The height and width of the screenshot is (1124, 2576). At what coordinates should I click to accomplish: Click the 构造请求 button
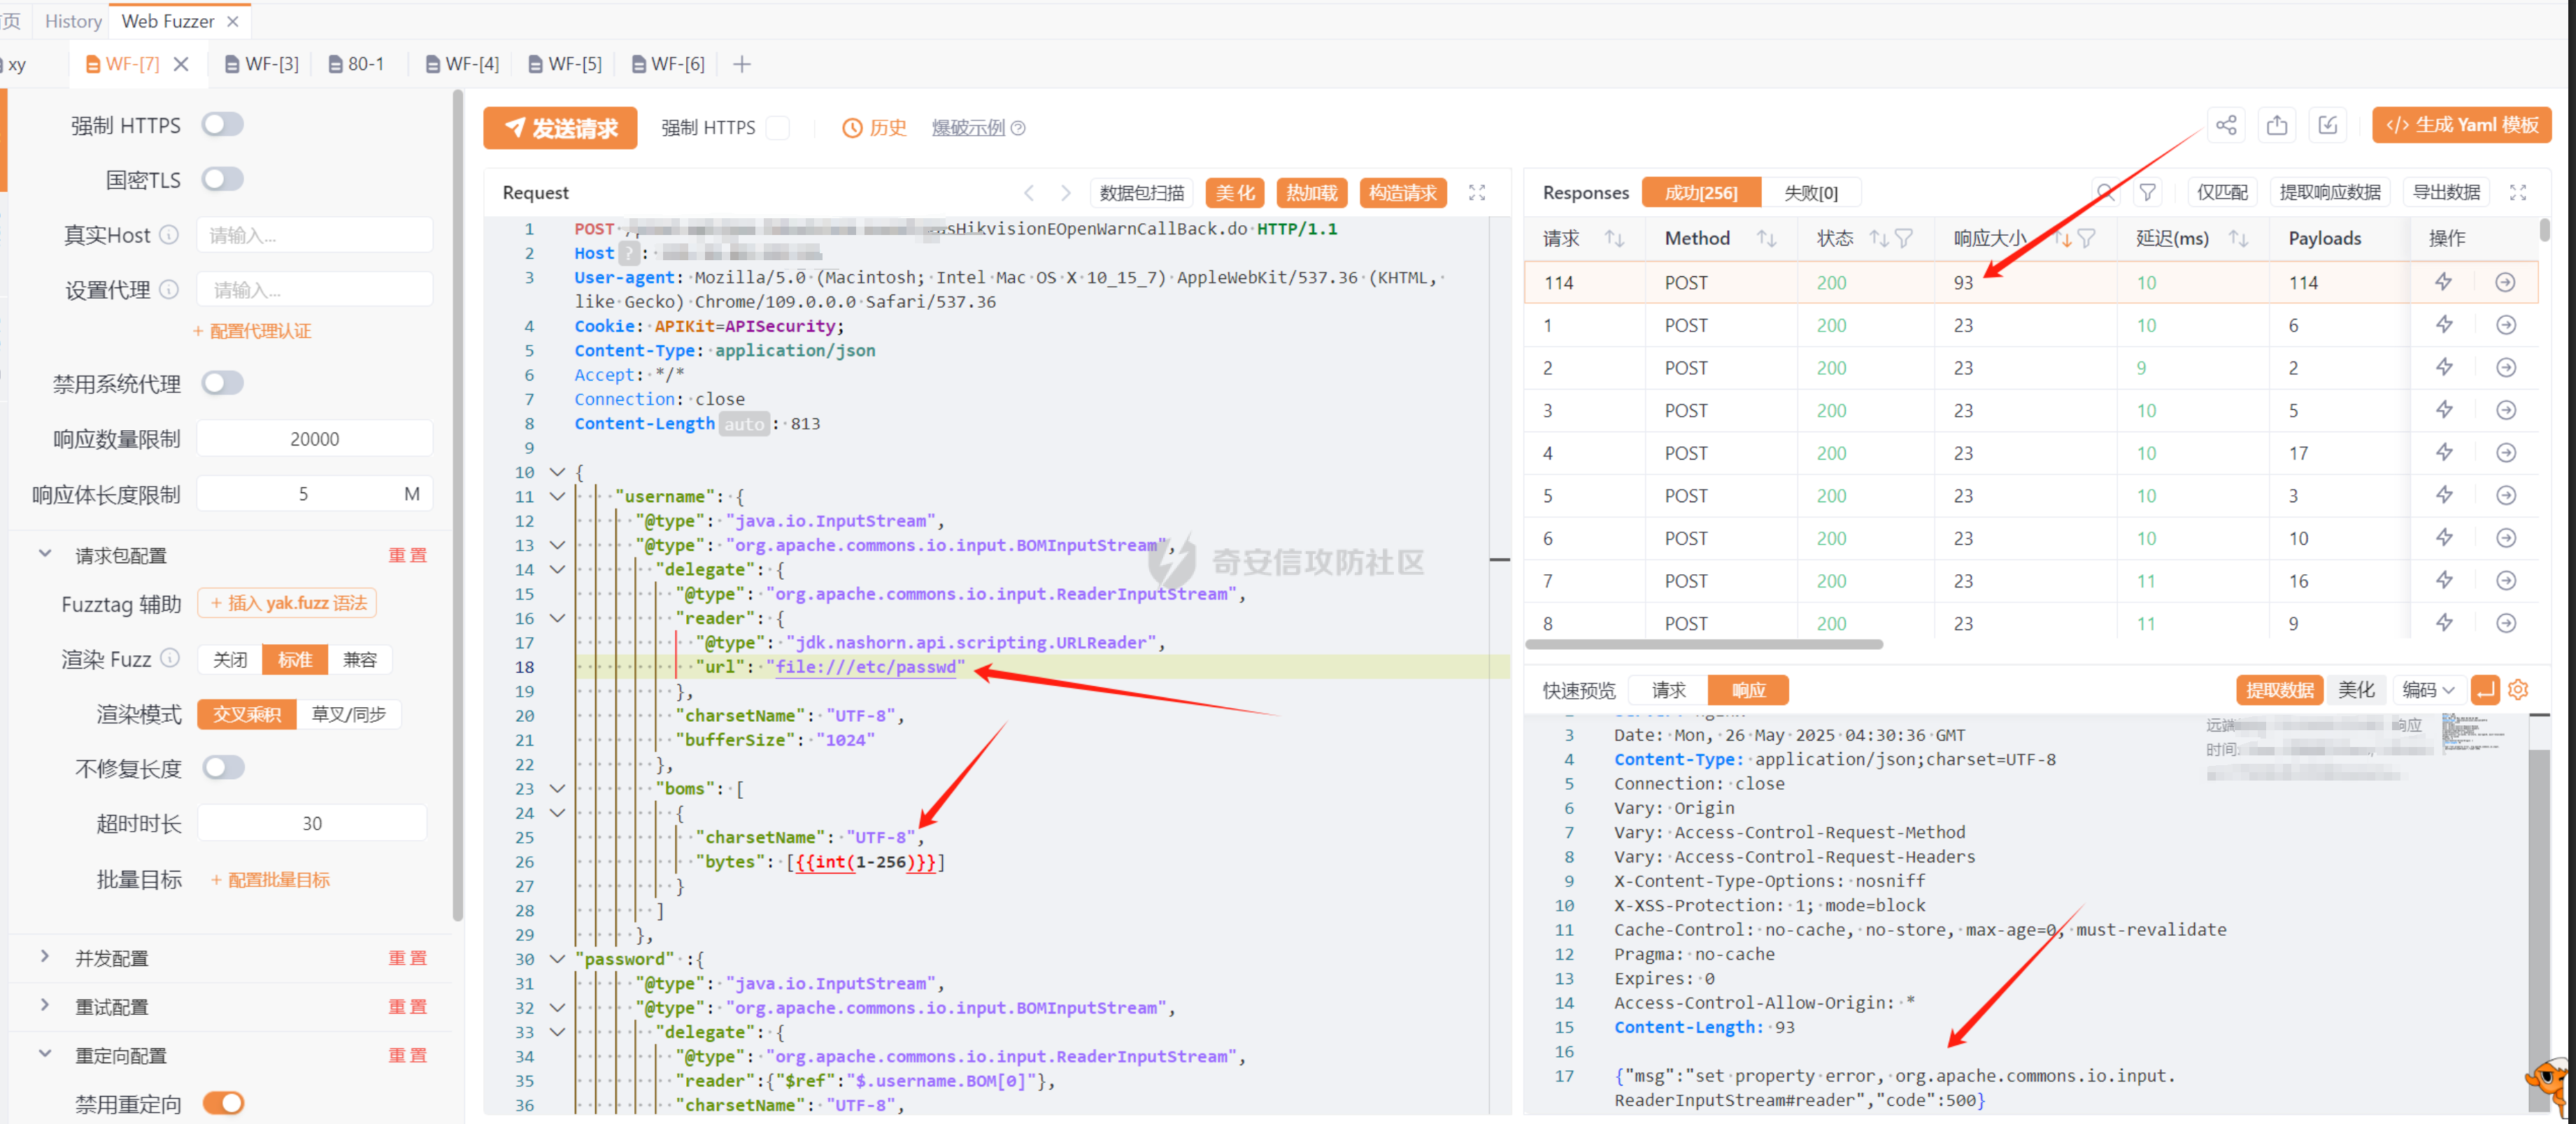(1402, 193)
